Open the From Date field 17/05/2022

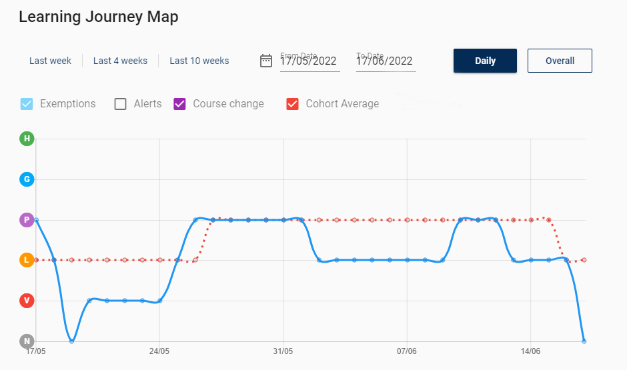pos(309,61)
